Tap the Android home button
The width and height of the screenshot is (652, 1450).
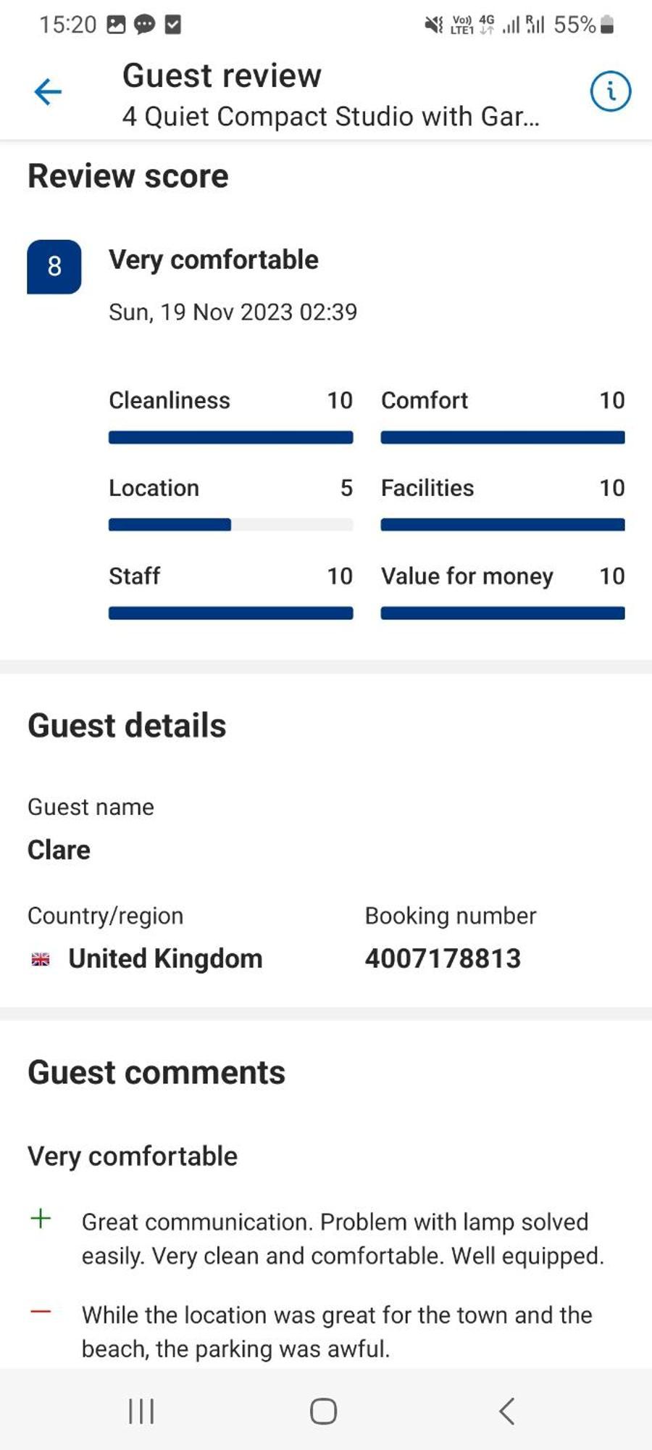(x=323, y=1411)
